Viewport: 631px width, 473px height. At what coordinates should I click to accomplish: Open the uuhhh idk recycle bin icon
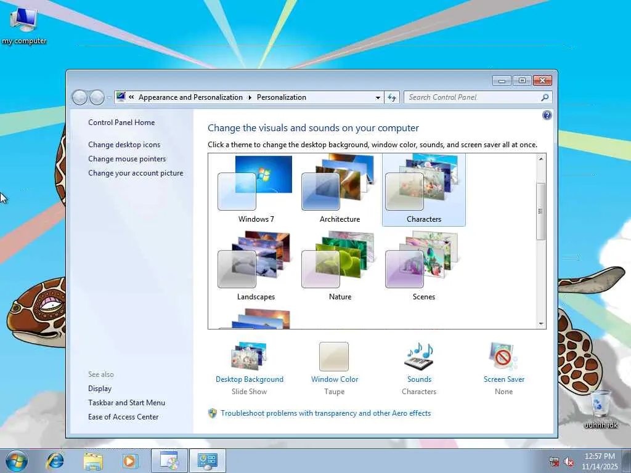coord(600,409)
